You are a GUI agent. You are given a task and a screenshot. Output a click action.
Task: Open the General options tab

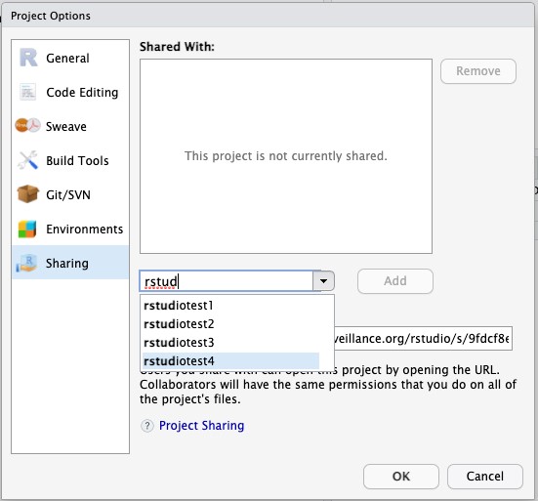click(70, 58)
